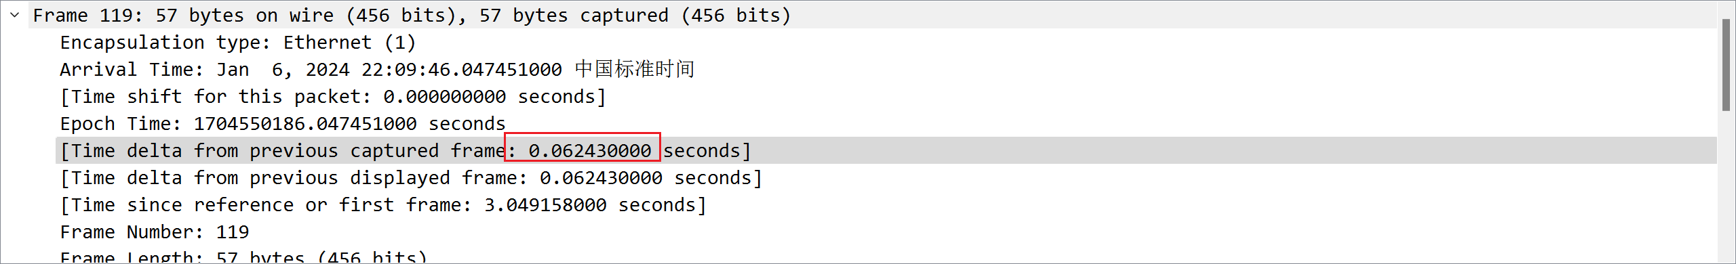
Task: Click the 57 bytes captured text
Action: pyautogui.click(x=574, y=15)
